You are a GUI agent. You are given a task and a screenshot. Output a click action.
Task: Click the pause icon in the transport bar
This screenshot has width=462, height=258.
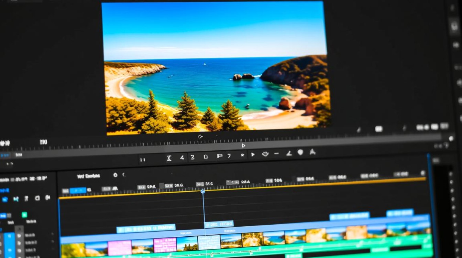[x=143, y=160]
